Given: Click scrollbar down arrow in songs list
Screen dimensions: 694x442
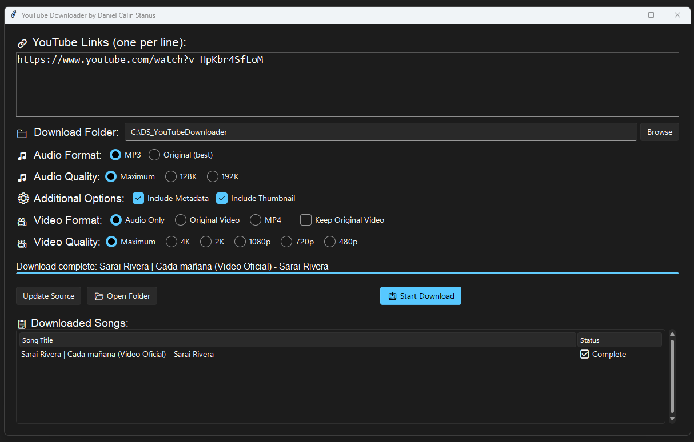Looking at the screenshot, I should pyautogui.click(x=672, y=419).
